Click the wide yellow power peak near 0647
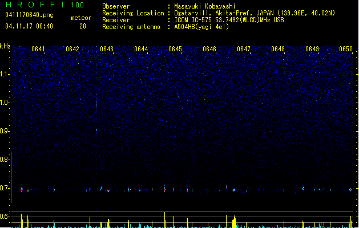The width and height of the screenshot is (359, 228). (x=234, y=222)
